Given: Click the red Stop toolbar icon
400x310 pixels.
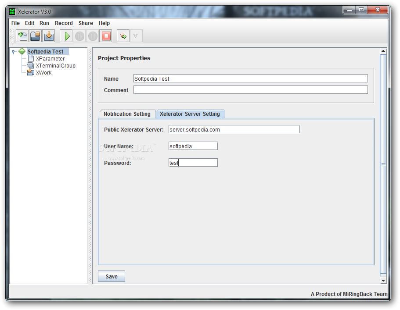Looking at the screenshot, I should click(106, 36).
